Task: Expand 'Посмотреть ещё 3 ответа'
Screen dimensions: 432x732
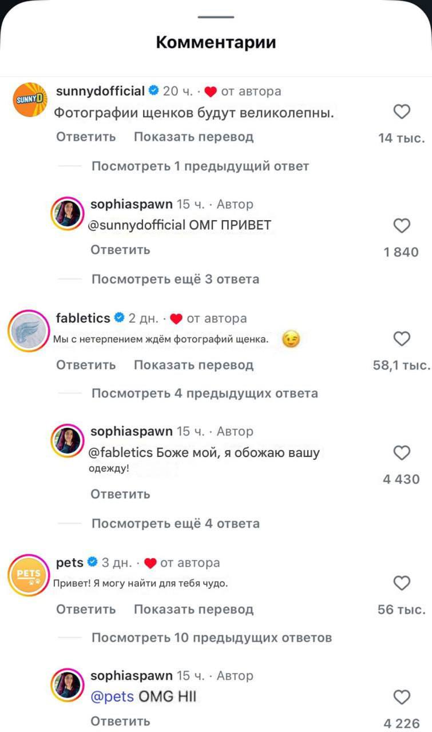Action: [x=175, y=279]
